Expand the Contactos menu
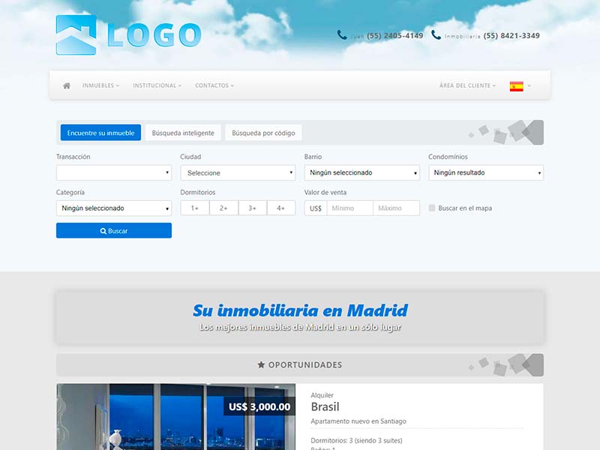This screenshot has width=600, height=450. 214,85
